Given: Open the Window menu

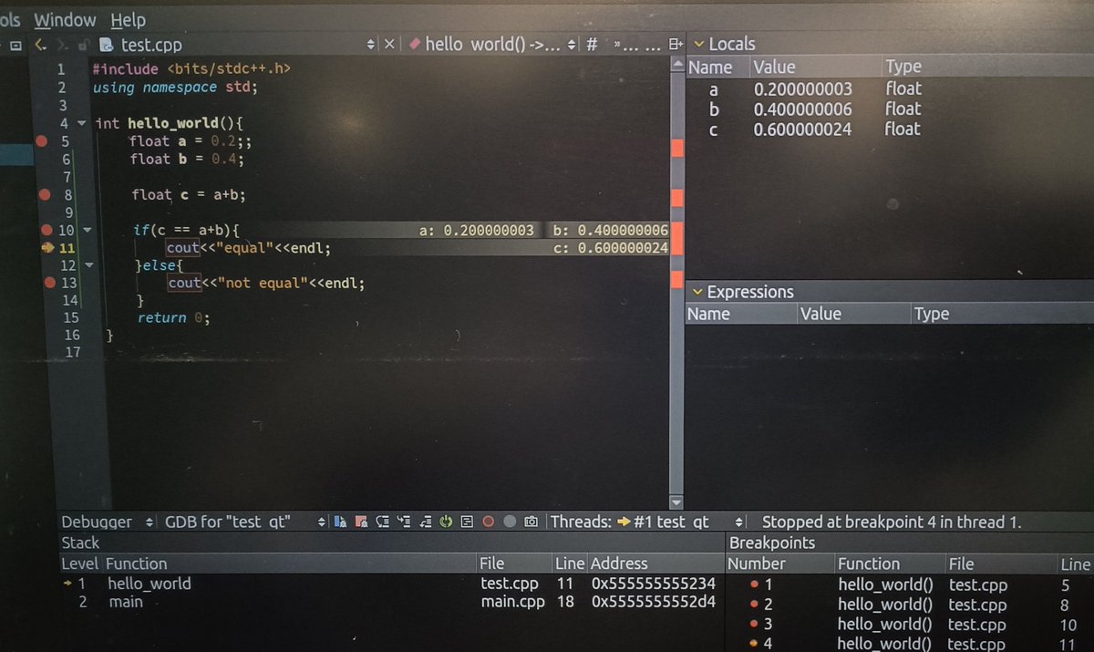Looking at the screenshot, I should [65, 19].
